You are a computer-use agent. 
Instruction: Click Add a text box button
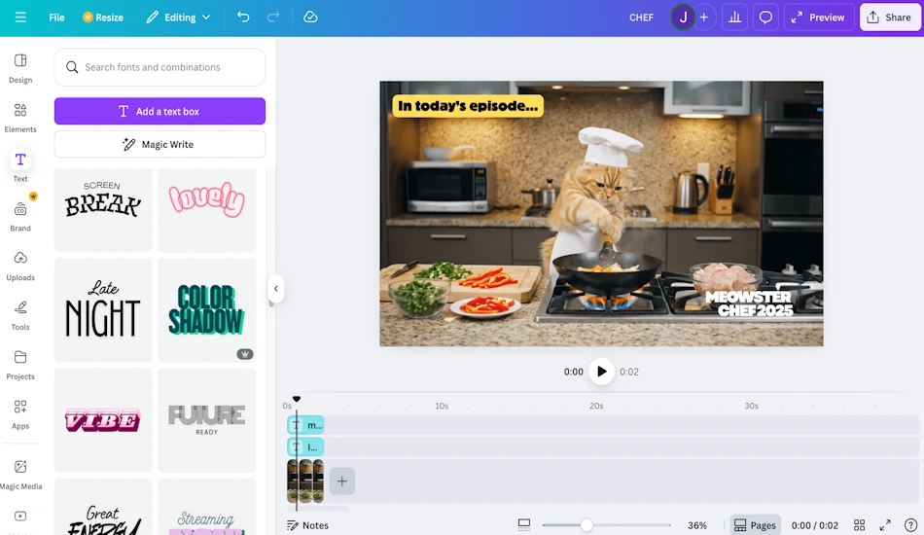(160, 111)
